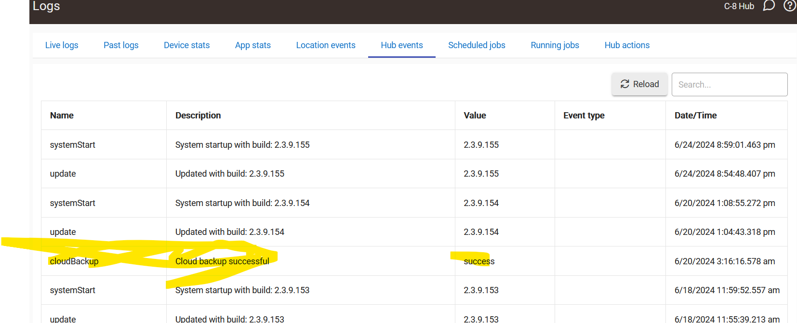Open the Running jobs tab

(x=555, y=45)
